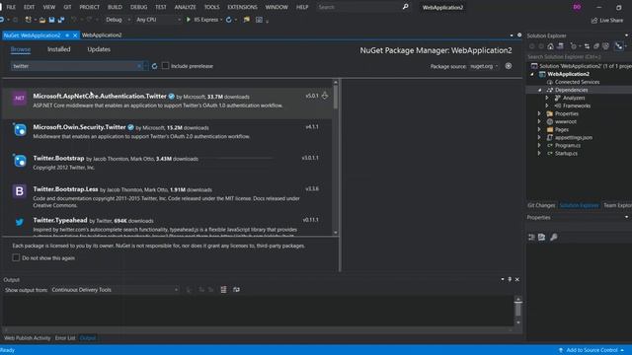Toggle word wrap icon in Output panel

coord(236,290)
